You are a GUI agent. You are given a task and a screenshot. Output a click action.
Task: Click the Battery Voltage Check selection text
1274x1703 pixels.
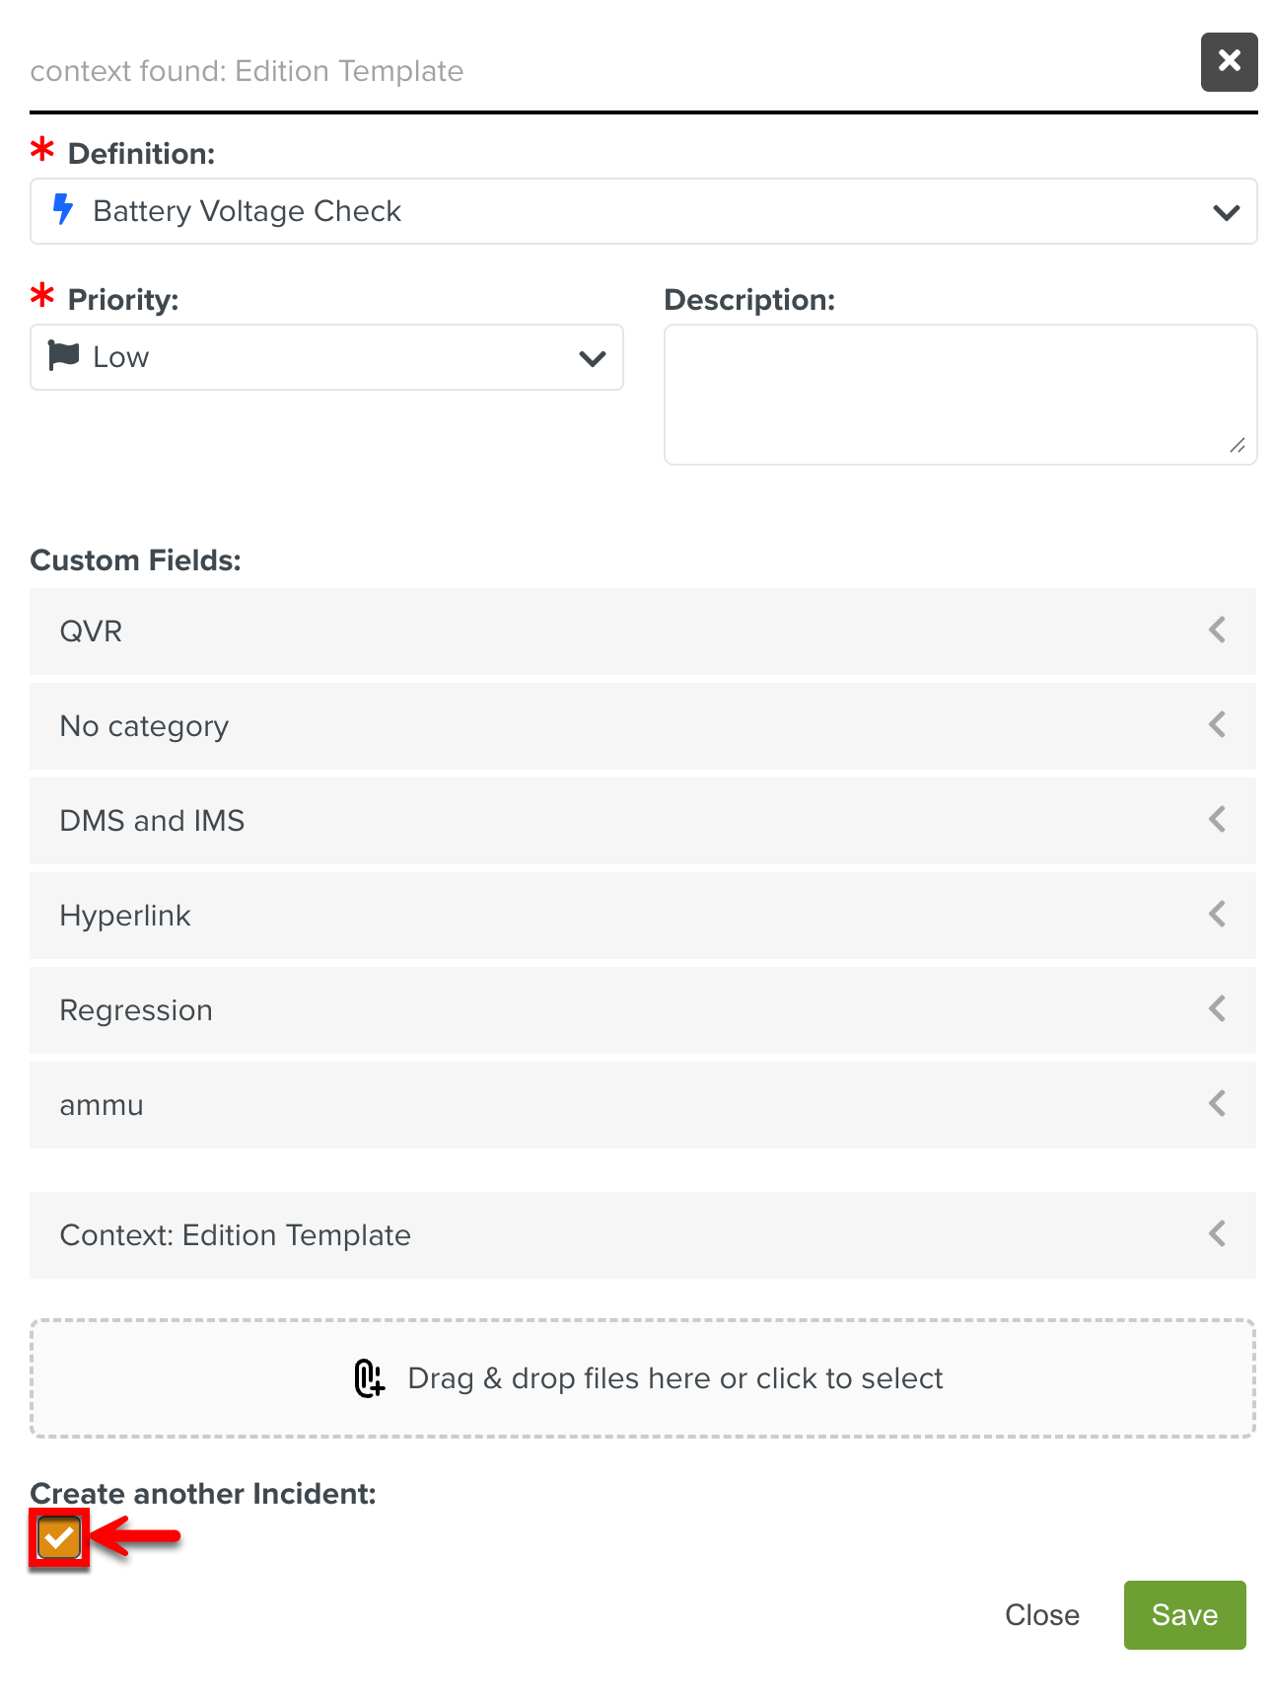[247, 211]
